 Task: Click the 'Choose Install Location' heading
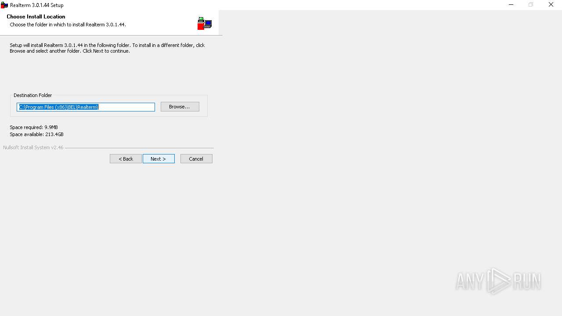[x=36, y=17]
